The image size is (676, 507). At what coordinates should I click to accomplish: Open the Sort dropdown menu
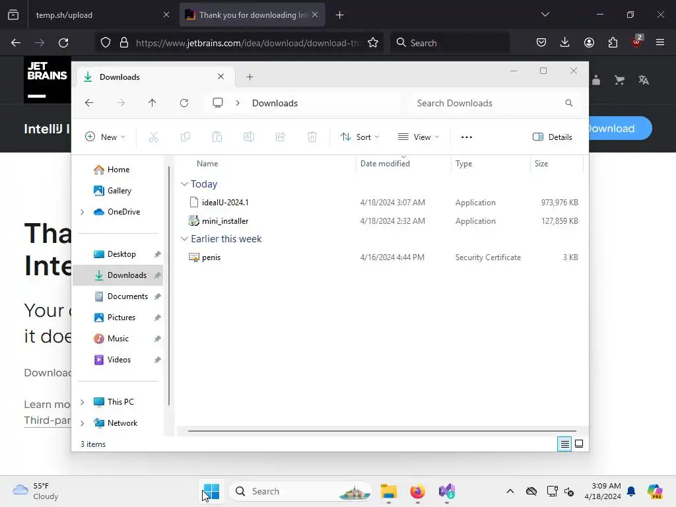tap(360, 137)
